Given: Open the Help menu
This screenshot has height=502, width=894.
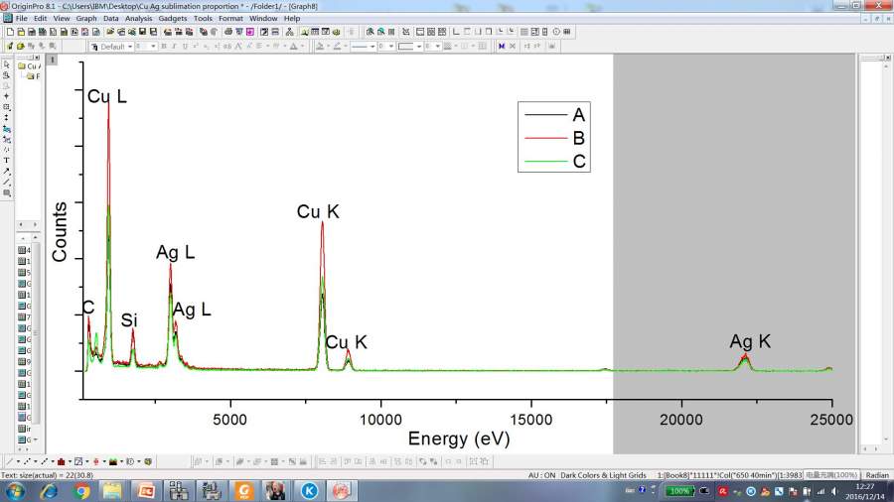Looking at the screenshot, I should coord(292,18).
